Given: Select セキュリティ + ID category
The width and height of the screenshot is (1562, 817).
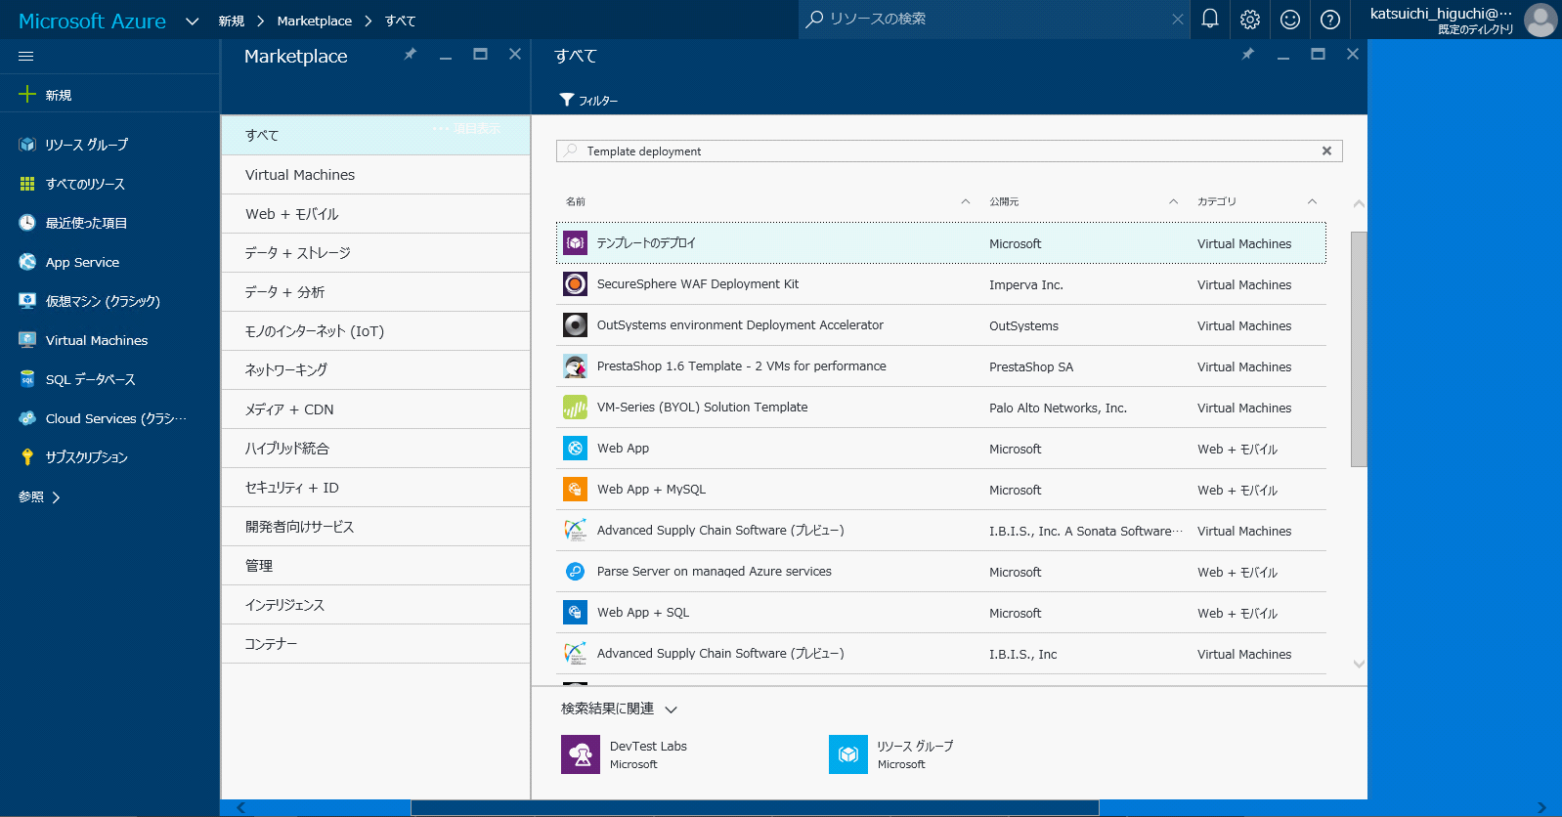Looking at the screenshot, I should click(375, 487).
